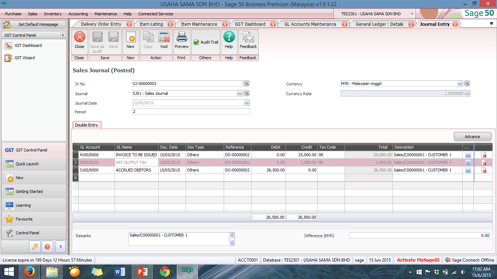The image size is (497, 279).
Task: Open the Maintenance menu
Action: (106, 14)
